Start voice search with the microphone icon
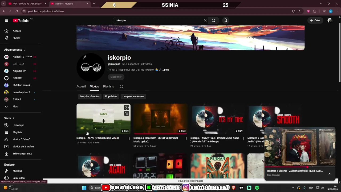341x192 pixels. coord(226,21)
